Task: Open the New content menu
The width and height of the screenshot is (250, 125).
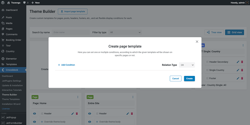Action: 36,3
